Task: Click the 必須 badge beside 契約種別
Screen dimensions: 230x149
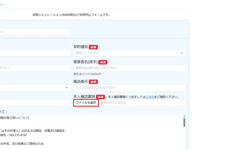Action: 93,47
